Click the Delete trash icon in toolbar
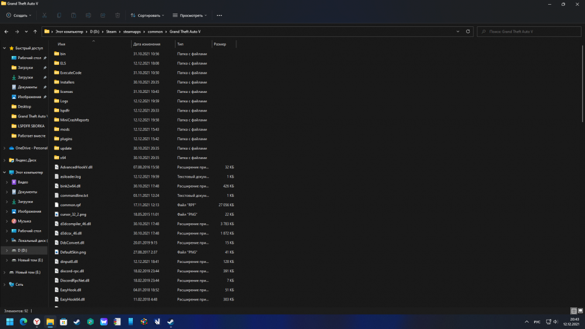Screen dimensions: 585x329 point(118,15)
